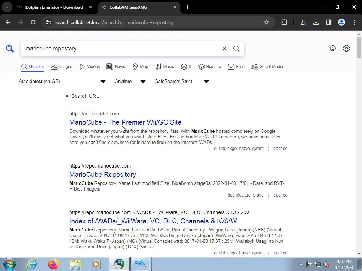Open SafeSearch: Strict dropdown
The height and width of the screenshot is (271, 362).
[x=182, y=82]
